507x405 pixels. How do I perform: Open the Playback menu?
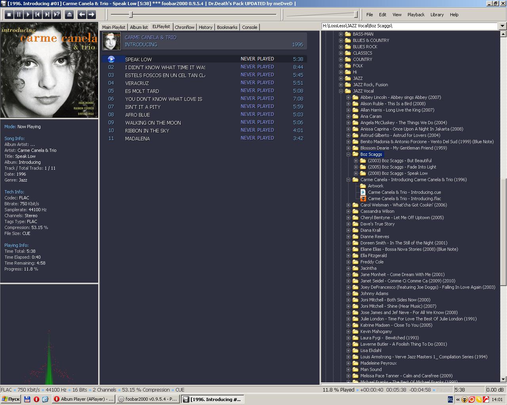416,15
